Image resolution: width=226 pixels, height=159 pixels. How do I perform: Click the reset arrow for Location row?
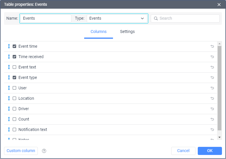[212, 98]
